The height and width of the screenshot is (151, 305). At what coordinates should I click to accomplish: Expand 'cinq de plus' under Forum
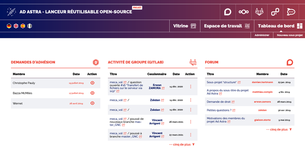coord(279,129)
